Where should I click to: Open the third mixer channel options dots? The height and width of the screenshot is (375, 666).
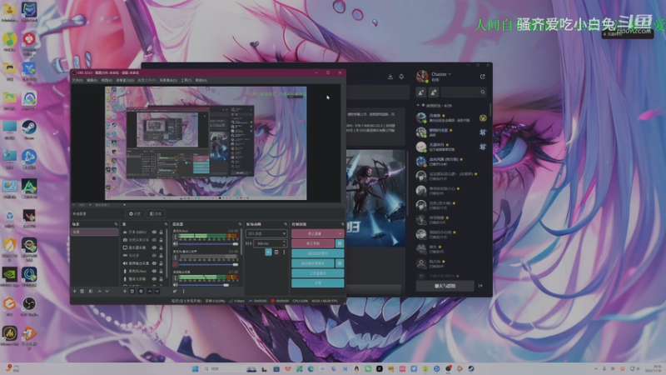click(x=175, y=278)
